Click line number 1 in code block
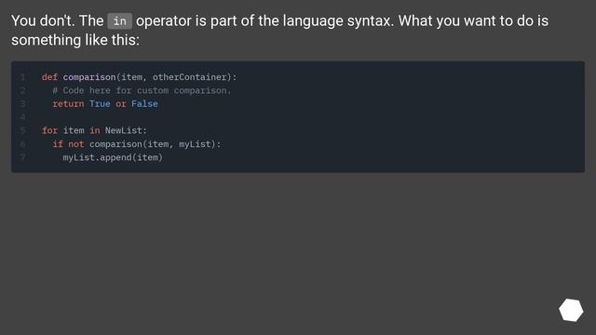 (22, 77)
